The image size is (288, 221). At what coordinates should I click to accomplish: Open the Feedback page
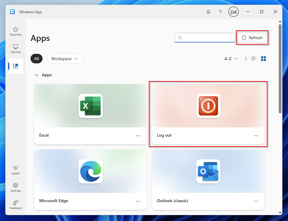[x=16, y=205]
